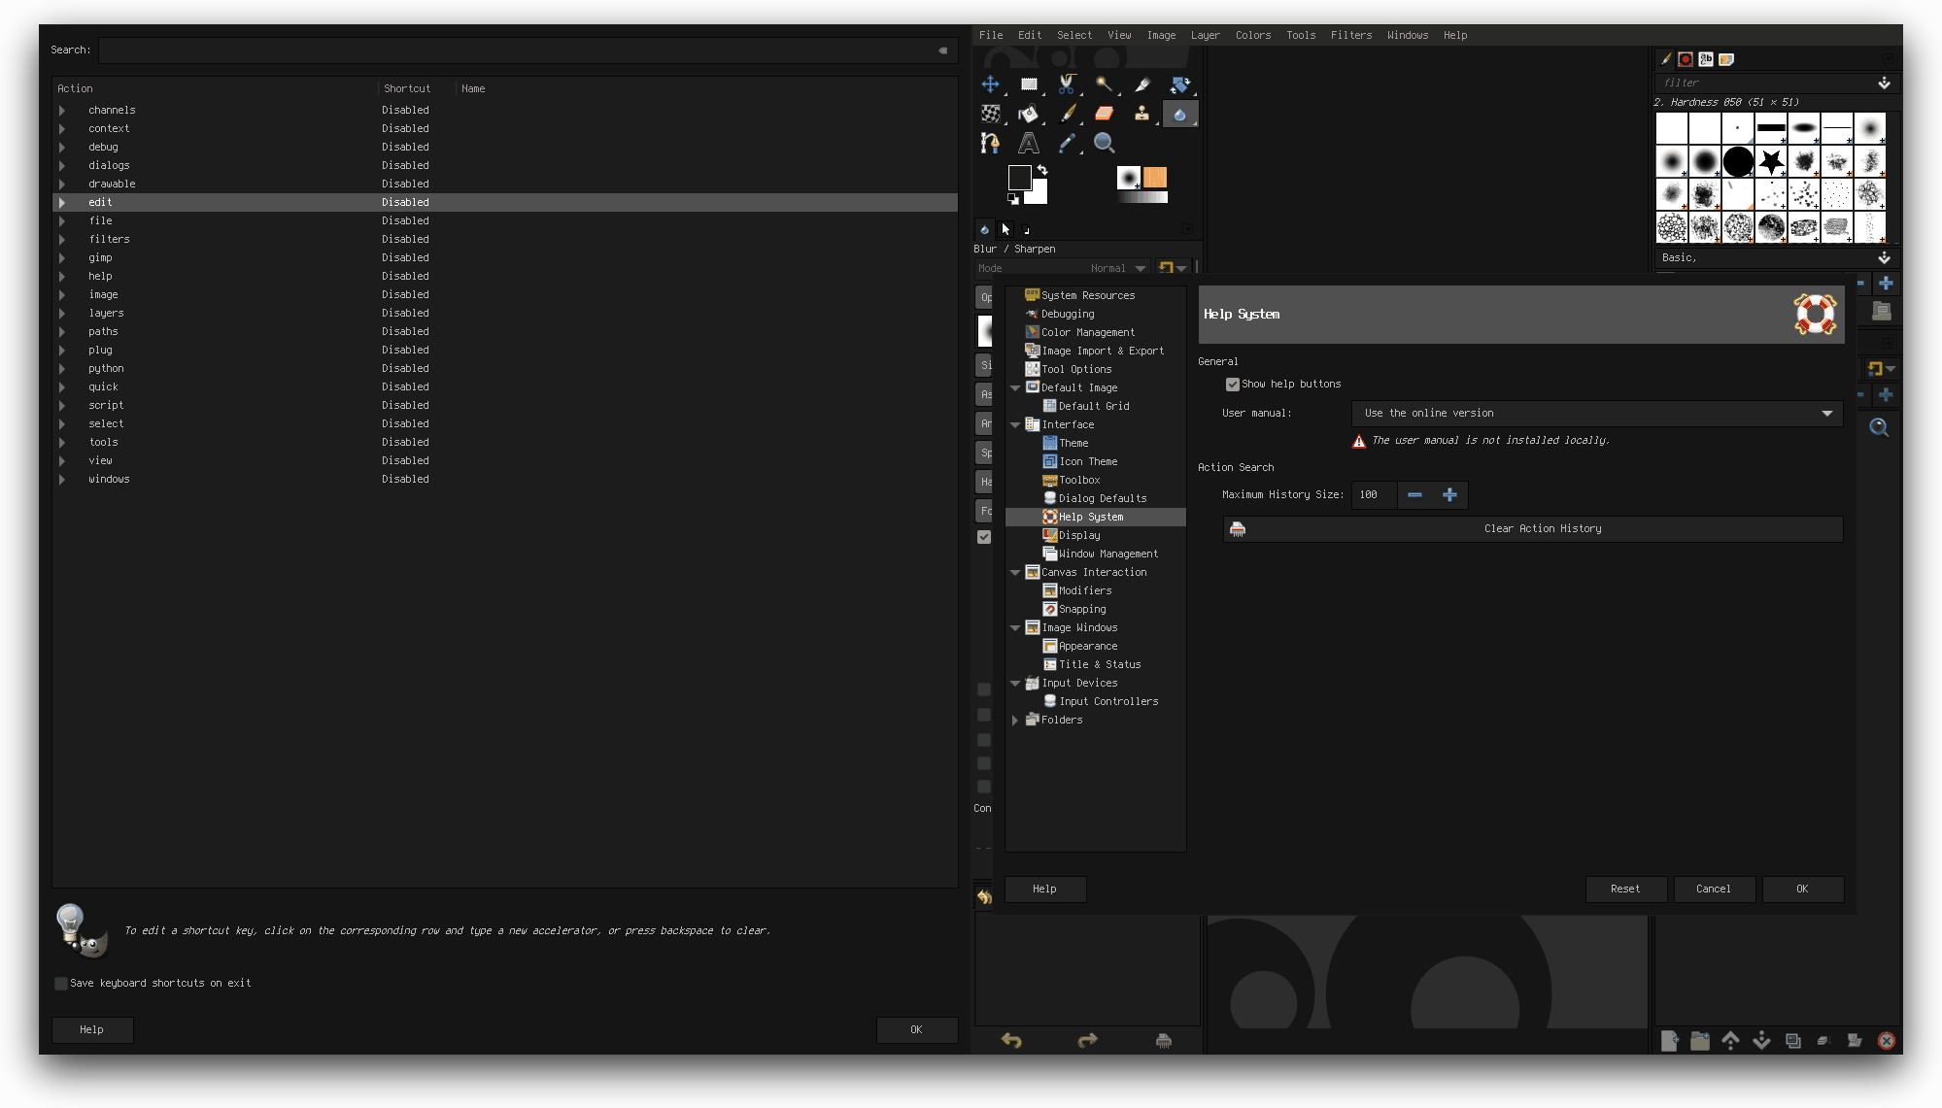This screenshot has height=1108, width=1942.
Task: Collapse the Interface preferences node
Action: coord(1015,425)
